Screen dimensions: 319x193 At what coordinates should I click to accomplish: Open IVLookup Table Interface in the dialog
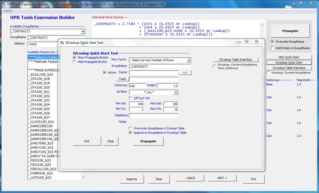pyautogui.click(x=235, y=60)
